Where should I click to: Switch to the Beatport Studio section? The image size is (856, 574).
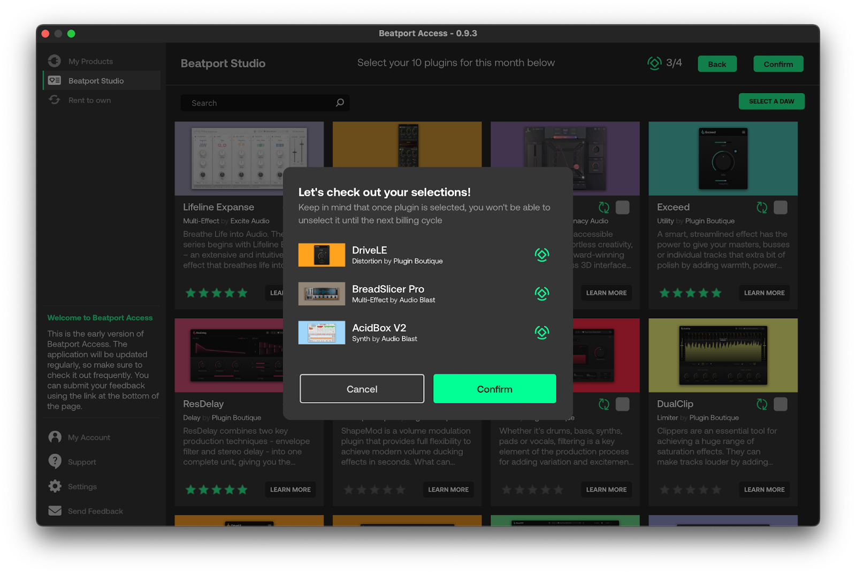coord(95,80)
